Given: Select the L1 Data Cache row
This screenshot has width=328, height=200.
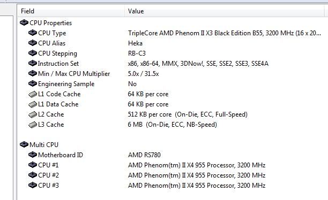Looking at the screenshot, I should pyautogui.click(x=170, y=104).
